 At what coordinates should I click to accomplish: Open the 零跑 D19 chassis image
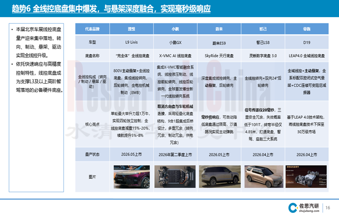tap(306, 176)
